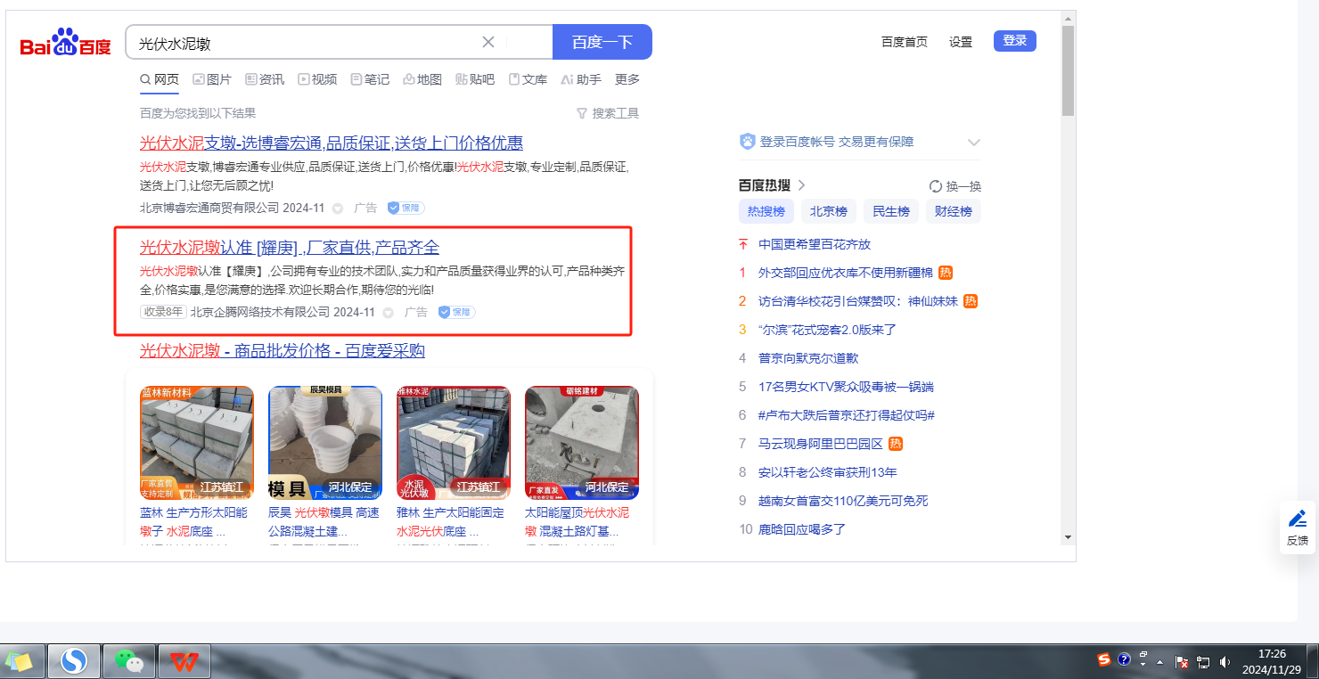Switch to the 图片 tab
Screen dimensions: 1319x679
212,79
